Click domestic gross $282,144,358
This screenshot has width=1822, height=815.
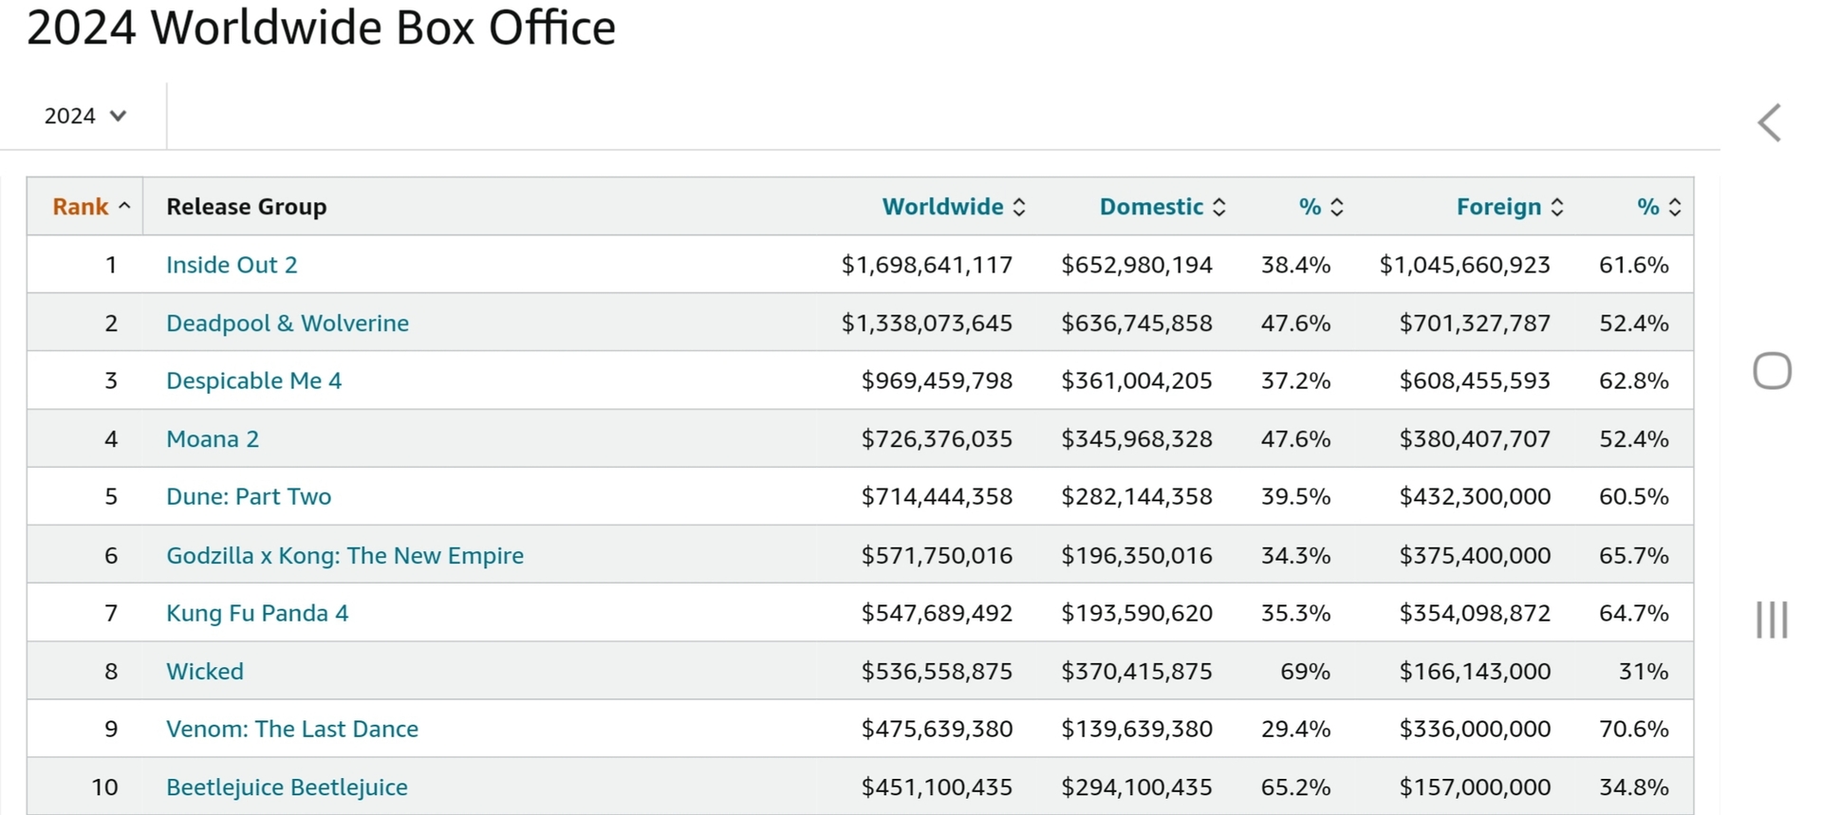(1137, 497)
